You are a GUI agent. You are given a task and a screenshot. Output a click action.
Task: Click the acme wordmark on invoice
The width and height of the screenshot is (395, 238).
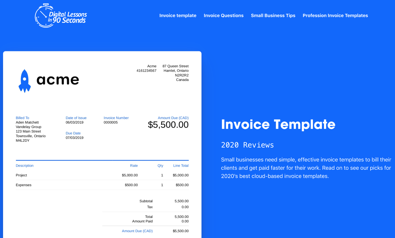58,80
